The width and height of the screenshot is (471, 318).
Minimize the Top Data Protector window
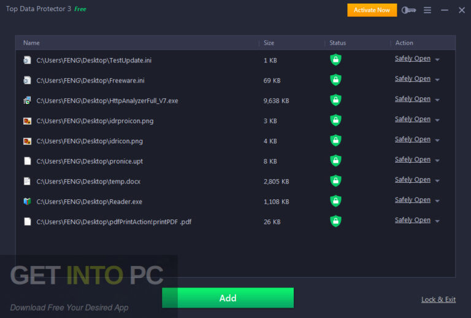point(445,10)
